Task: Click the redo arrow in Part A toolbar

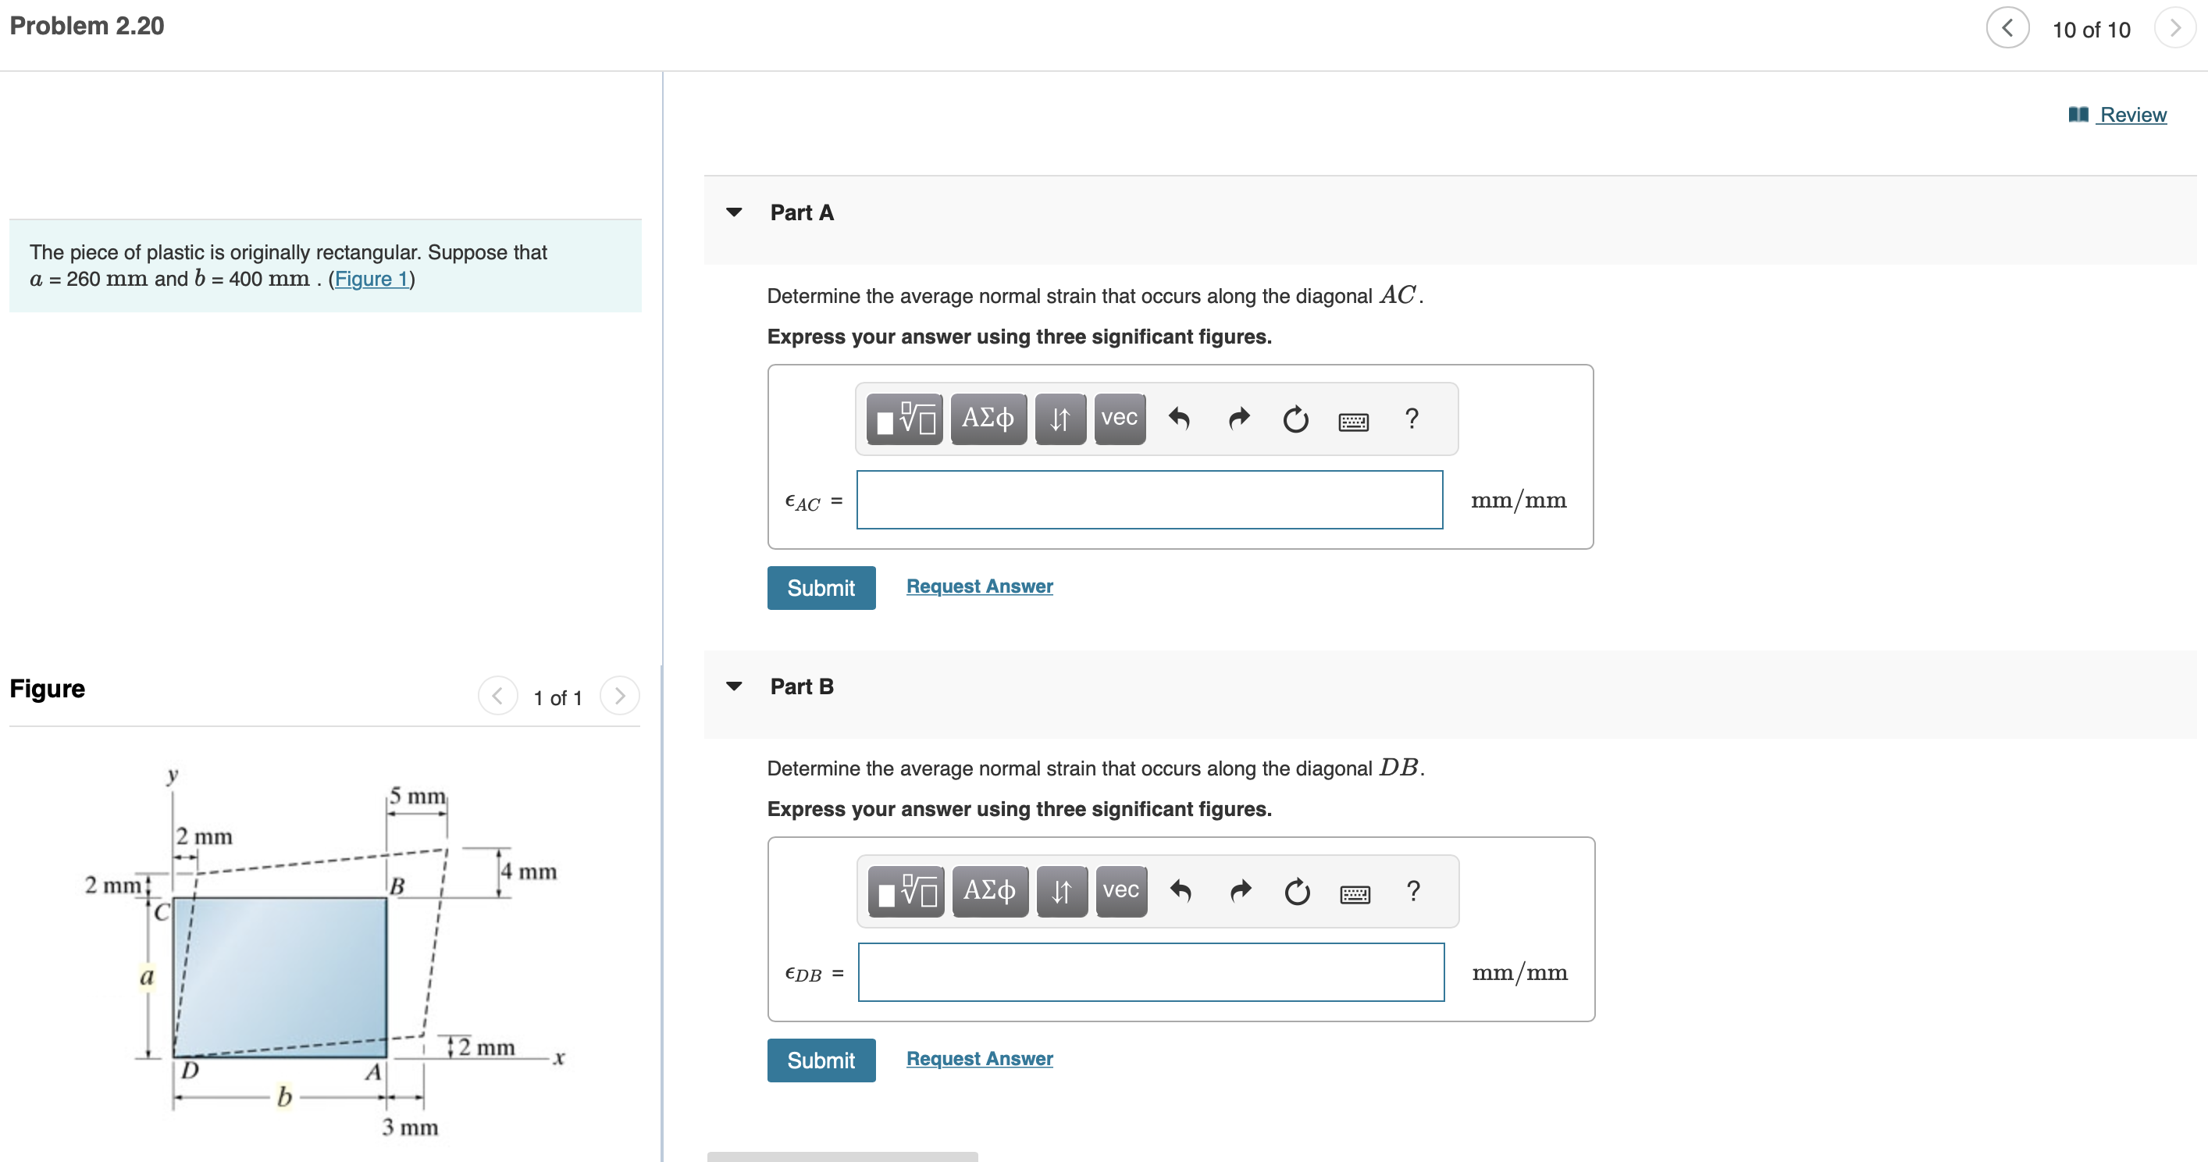Action: [1238, 419]
